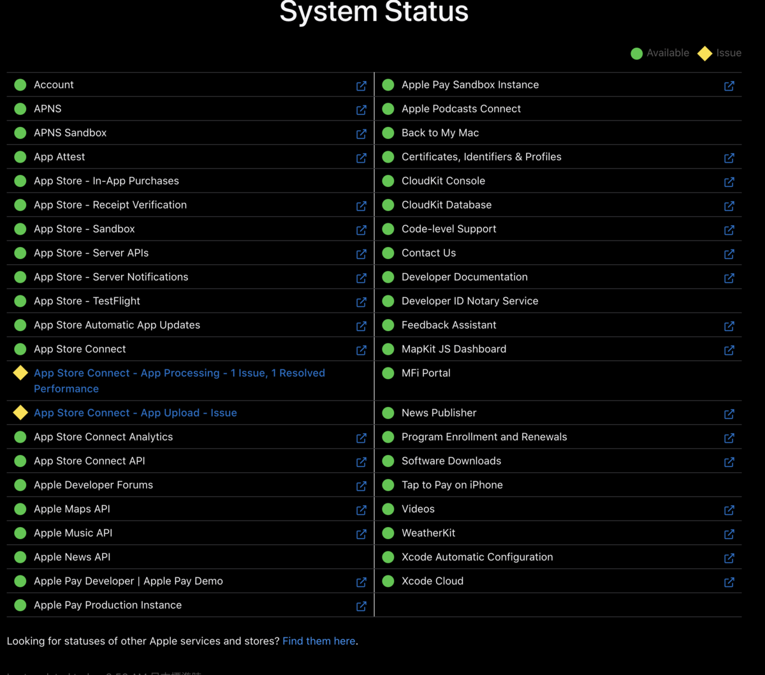This screenshot has height=675, width=765.
Task: Expand App Store Connect - App Processing issue
Action: 179,381
